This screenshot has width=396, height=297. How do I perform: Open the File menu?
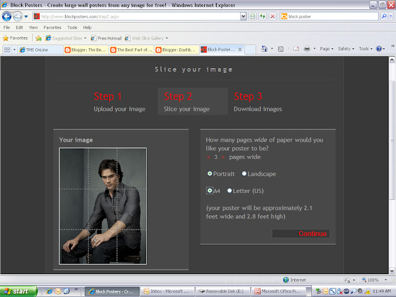[x=7, y=27]
